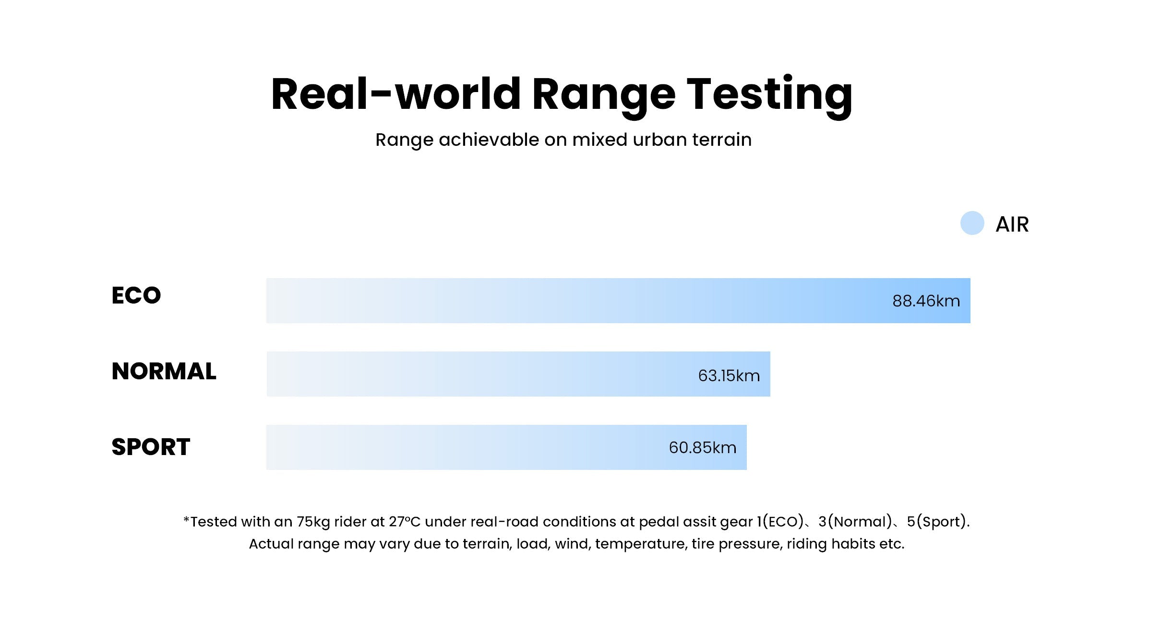
Task: Click the "Actual range may vary" disclaimer line
Action: tap(576, 544)
